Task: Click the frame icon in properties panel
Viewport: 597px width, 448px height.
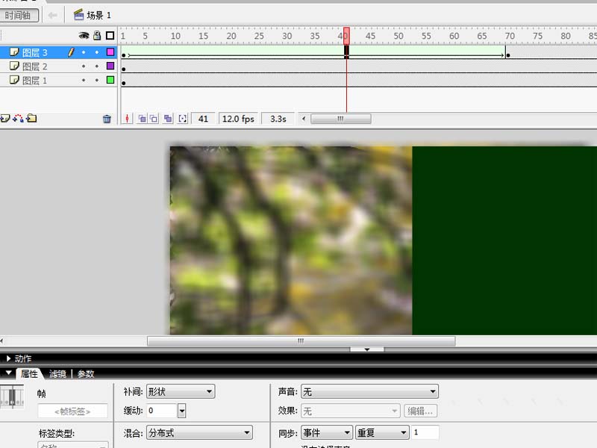Action: point(12,396)
